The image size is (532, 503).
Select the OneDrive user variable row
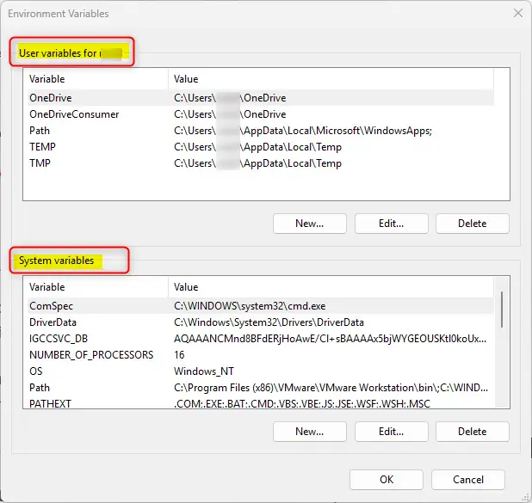[x=260, y=98]
